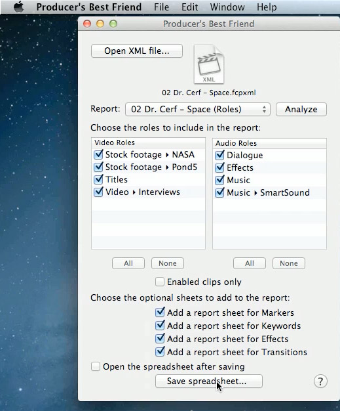
Task: Close the Producer's Best Friend window
Action: click(87, 24)
